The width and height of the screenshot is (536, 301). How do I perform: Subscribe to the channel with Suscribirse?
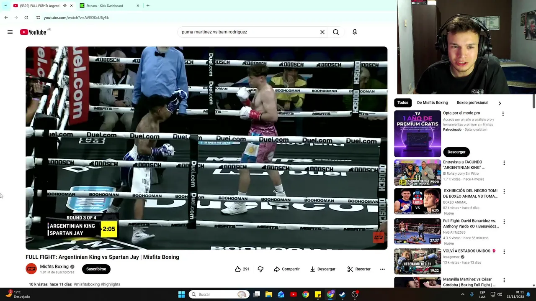click(x=96, y=269)
